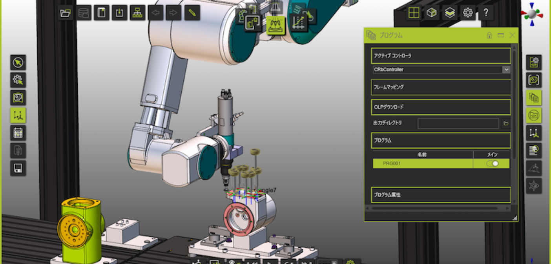551x264 pixels.
Task: Browse for the 出力ディレクトリ output folder
Action: pyautogui.click(x=506, y=123)
